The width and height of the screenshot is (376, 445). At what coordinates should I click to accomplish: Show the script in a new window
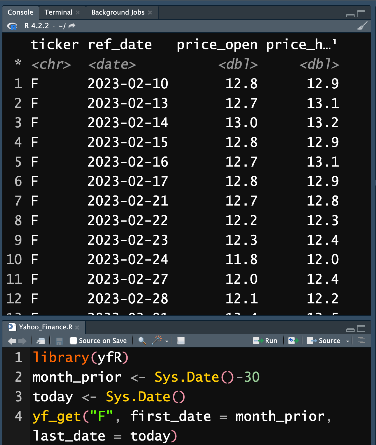40,341
